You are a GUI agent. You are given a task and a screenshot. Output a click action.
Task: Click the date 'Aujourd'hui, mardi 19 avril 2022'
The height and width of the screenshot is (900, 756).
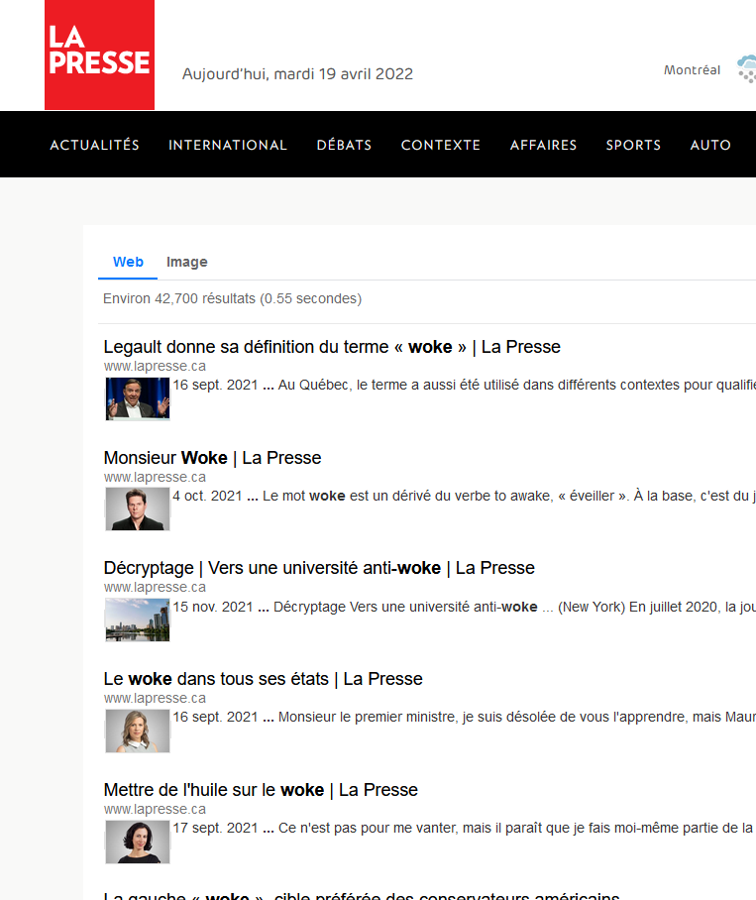(297, 74)
